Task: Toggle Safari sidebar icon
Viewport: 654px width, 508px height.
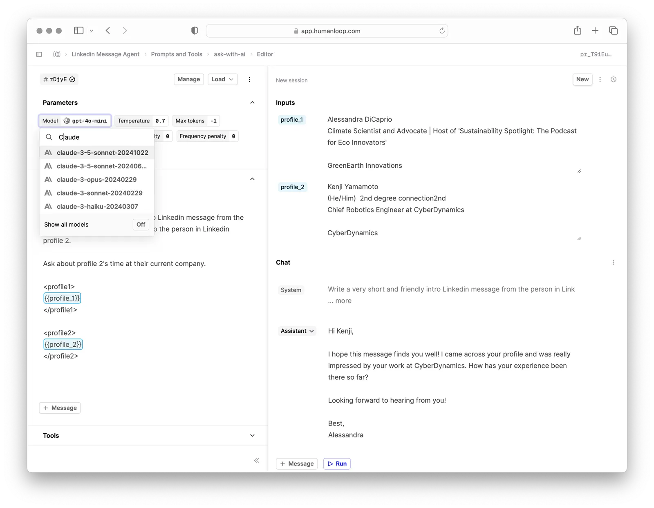Action: pyautogui.click(x=79, y=31)
